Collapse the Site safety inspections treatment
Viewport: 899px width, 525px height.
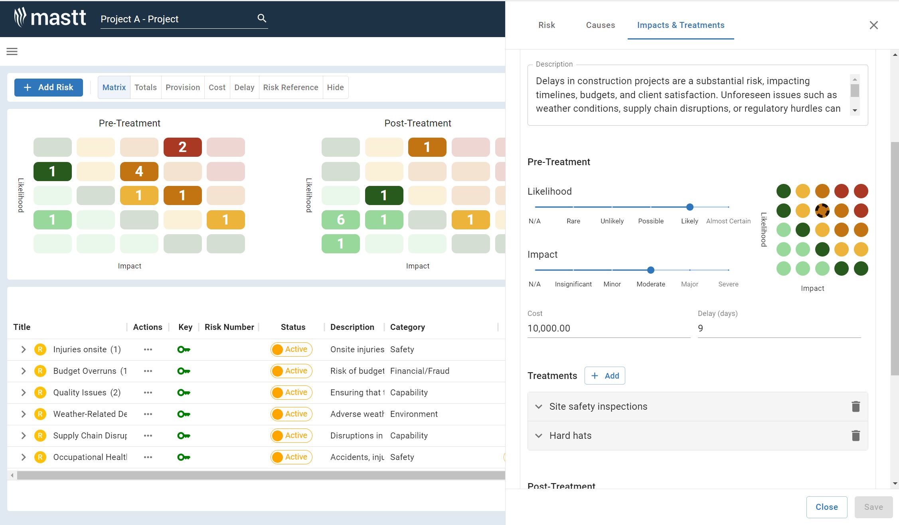[539, 406]
